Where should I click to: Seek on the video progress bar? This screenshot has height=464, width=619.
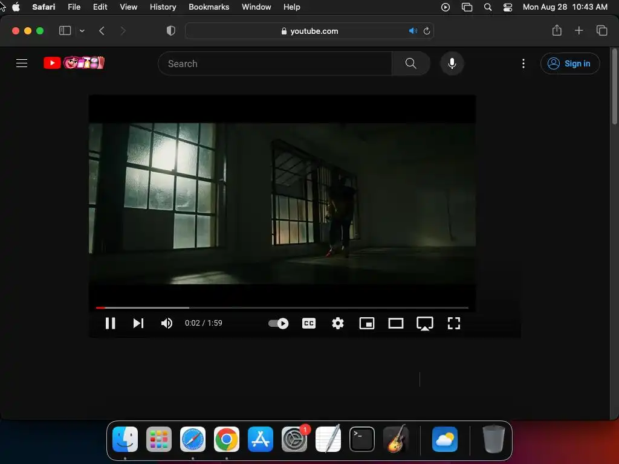pos(282,308)
